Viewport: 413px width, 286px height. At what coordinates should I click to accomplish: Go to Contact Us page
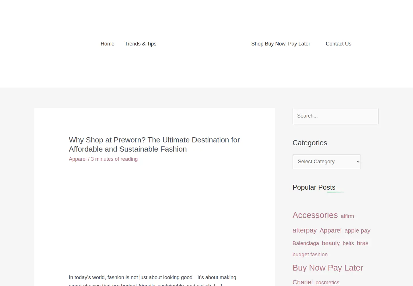[x=338, y=44]
